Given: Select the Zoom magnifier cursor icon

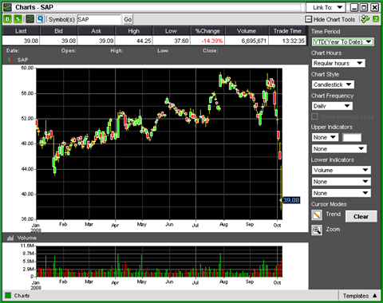Looking at the screenshot, I should point(317,230).
